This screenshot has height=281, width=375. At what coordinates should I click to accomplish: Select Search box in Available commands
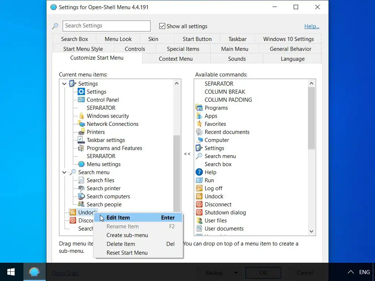pyautogui.click(x=218, y=164)
